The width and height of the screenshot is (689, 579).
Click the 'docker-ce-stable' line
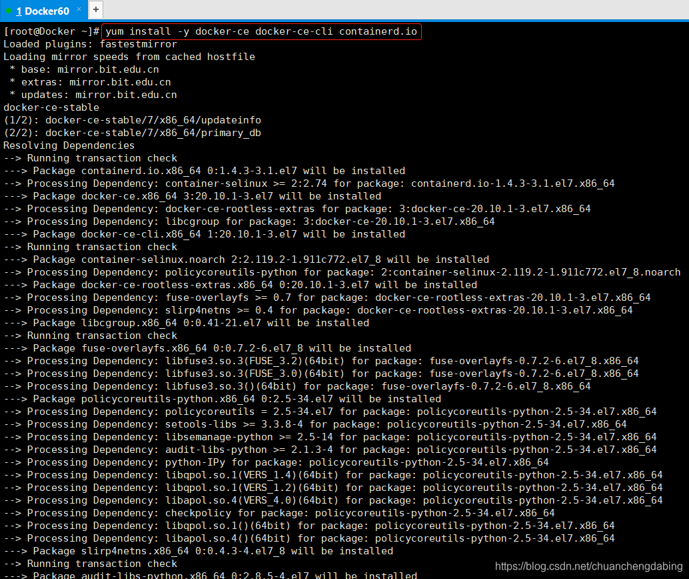51,107
